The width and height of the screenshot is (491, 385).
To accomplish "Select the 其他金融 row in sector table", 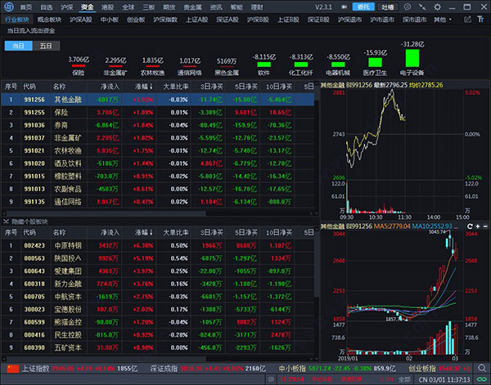I will (x=158, y=100).
